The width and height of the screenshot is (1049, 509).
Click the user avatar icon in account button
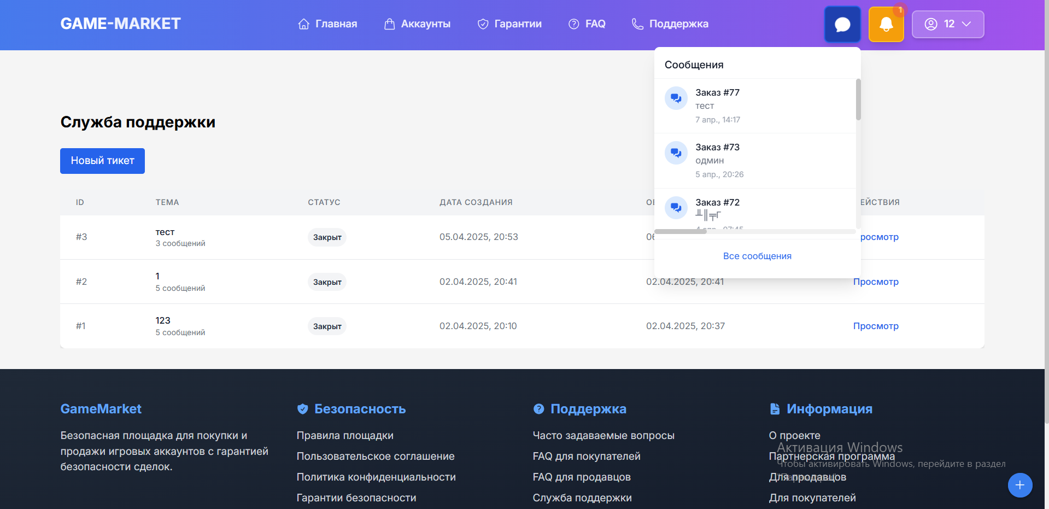point(931,24)
